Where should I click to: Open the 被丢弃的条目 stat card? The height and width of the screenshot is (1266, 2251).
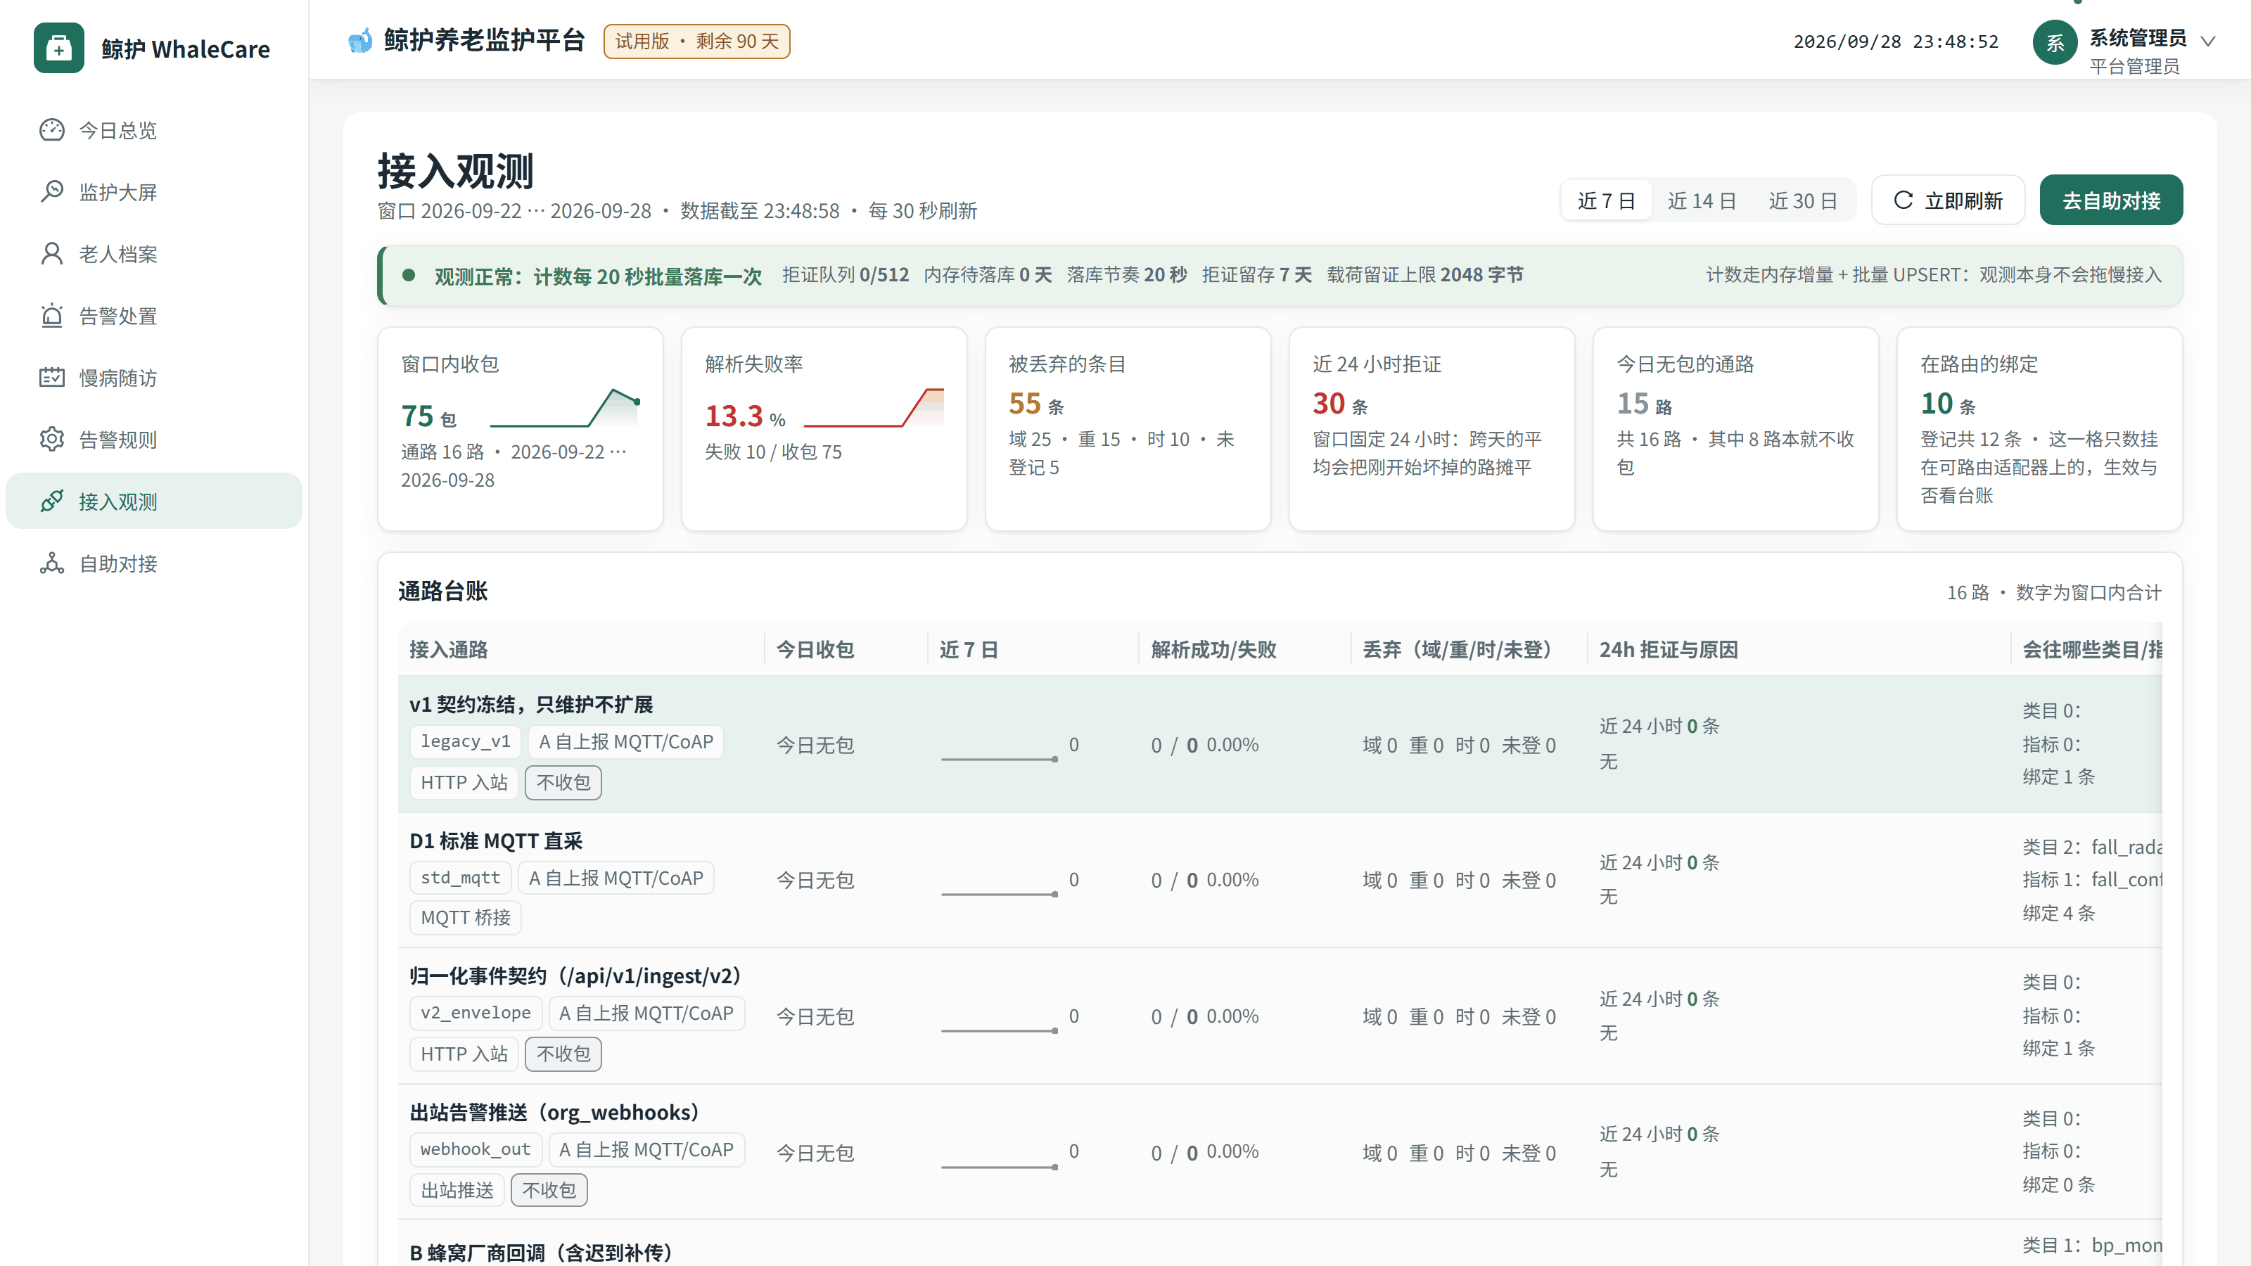coord(1128,428)
